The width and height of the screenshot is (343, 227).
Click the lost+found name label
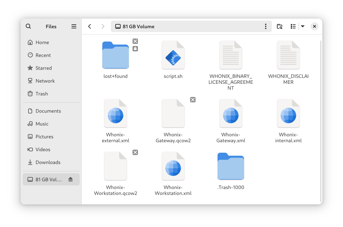[x=116, y=76]
